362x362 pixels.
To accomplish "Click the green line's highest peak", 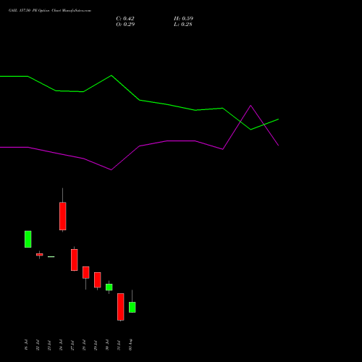I will coord(111,75).
